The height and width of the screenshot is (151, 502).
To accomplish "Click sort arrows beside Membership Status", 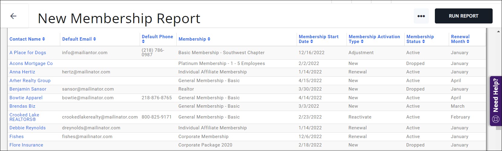I will (424, 42).
